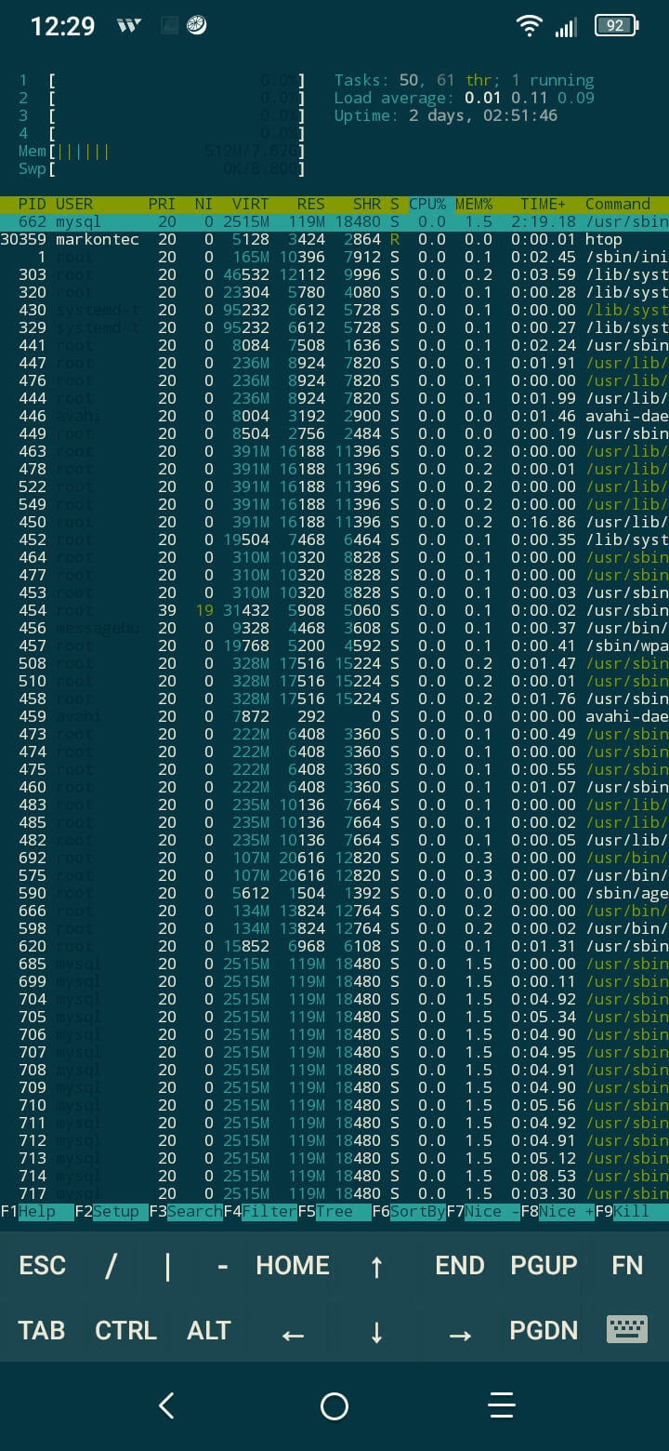Screen dimensions: 669x1451
Task: Toggle the CTRL modifier key
Action: click(x=125, y=1330)
